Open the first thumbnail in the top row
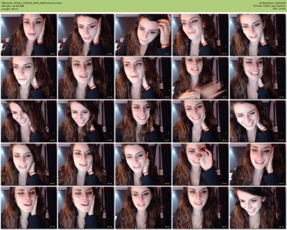 [x=29, y=35]
